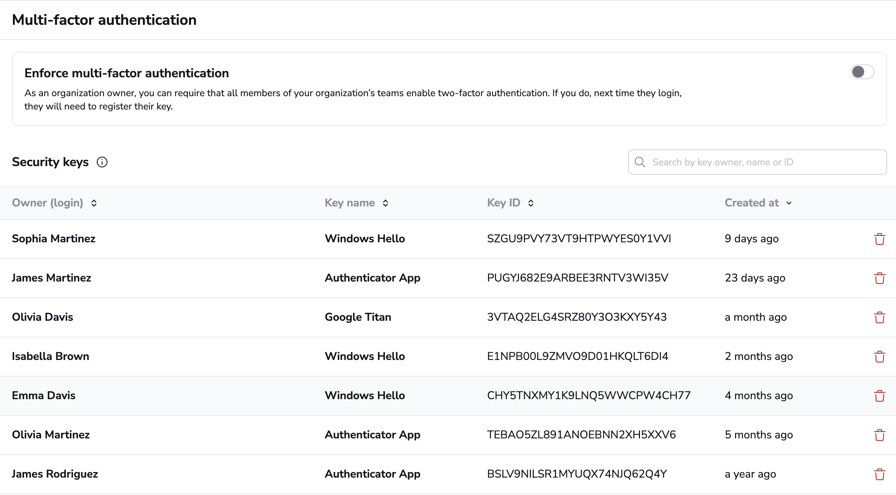Sort the table by Key name
The image size is (896, 495).
coord(385,203)
